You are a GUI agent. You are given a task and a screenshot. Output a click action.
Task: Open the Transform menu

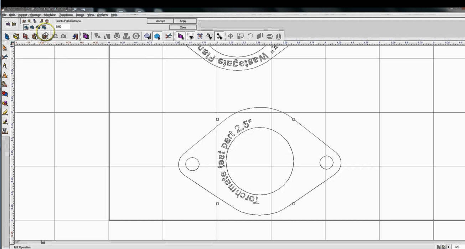pos(66,15)
